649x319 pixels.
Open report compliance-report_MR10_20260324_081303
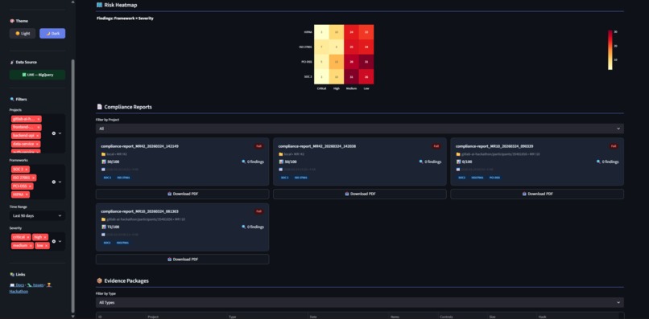pos(139,211)
